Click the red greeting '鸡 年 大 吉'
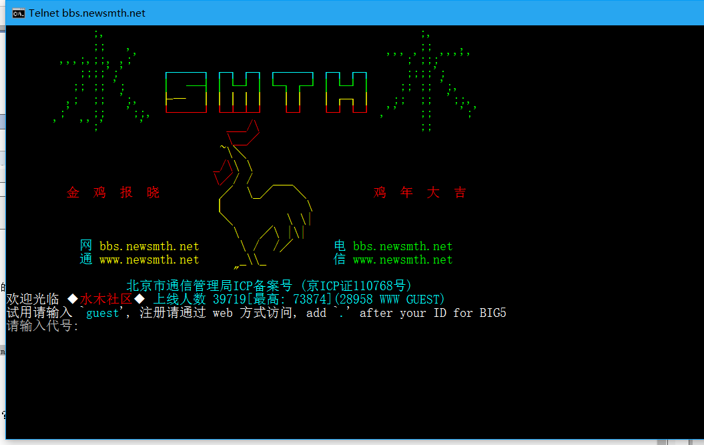 (x=420, y=193)
